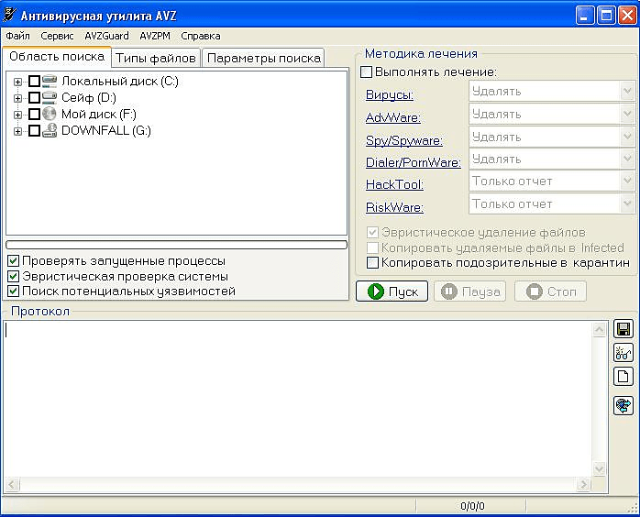This screenshot has height=517, width=640.
Task: Click inside the Протокол text area
Action: click(303, 394)
